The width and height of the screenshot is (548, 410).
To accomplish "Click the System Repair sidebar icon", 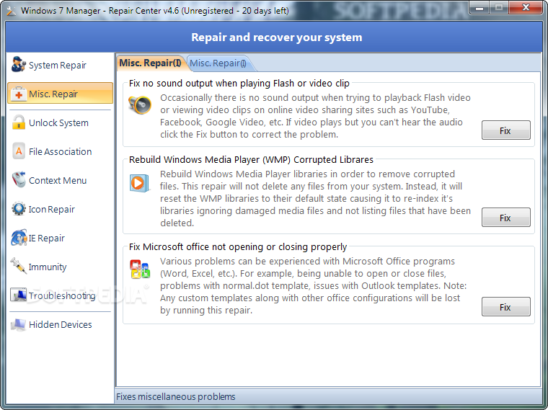I will tap(18, 64).
